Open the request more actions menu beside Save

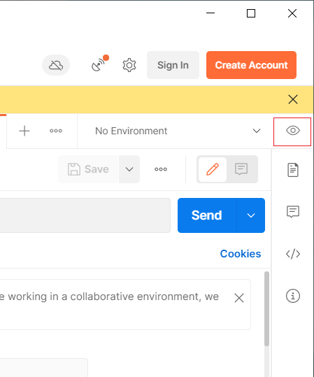point(161,169)
